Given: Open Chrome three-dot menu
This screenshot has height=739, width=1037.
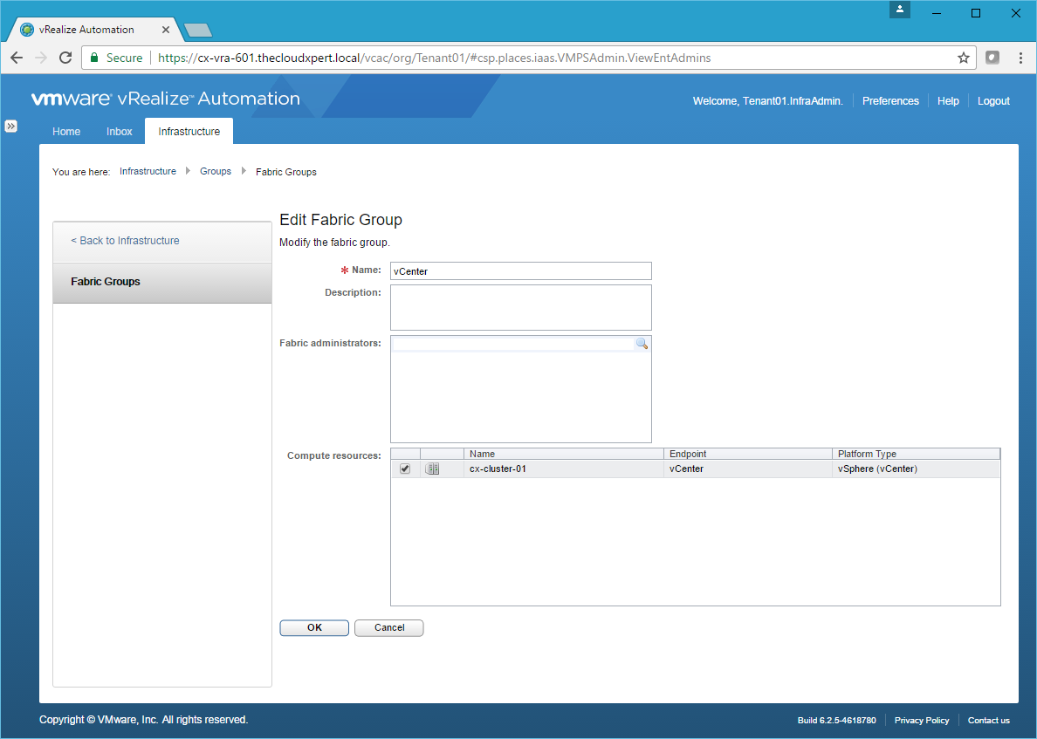Looking at the screenshot, I should point(1020,58).
